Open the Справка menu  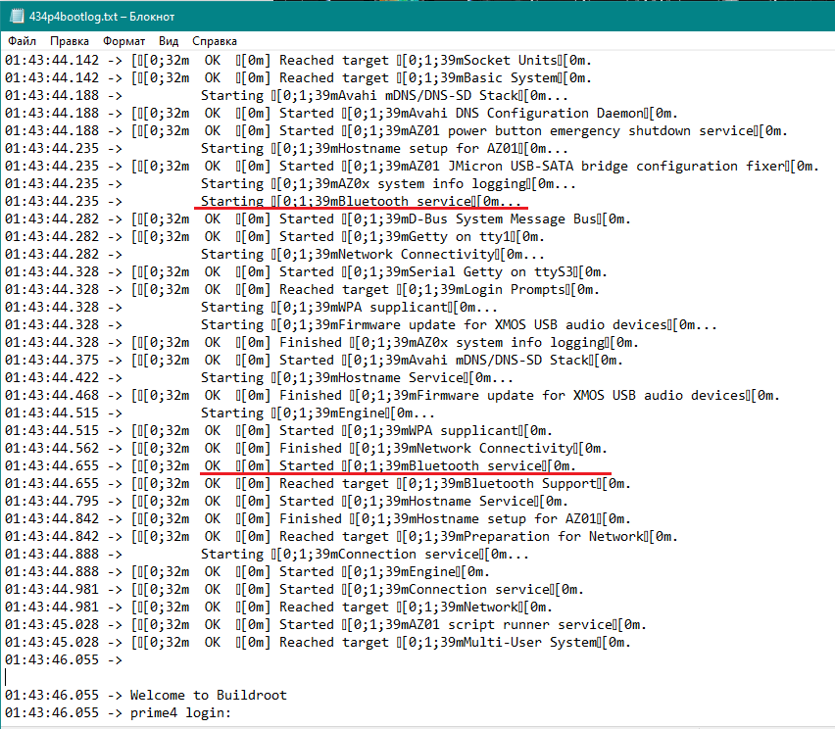(215, 42)
